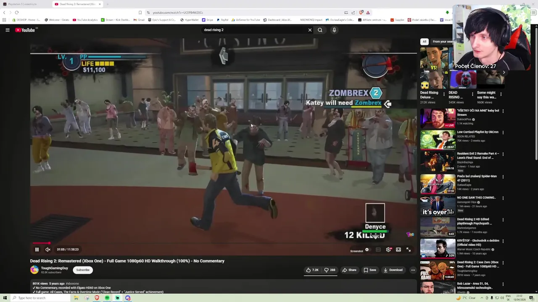The height and width of the screenshot is (302, 538).
Task: Dislike the video (288)
Action: [x=330, y=270]
